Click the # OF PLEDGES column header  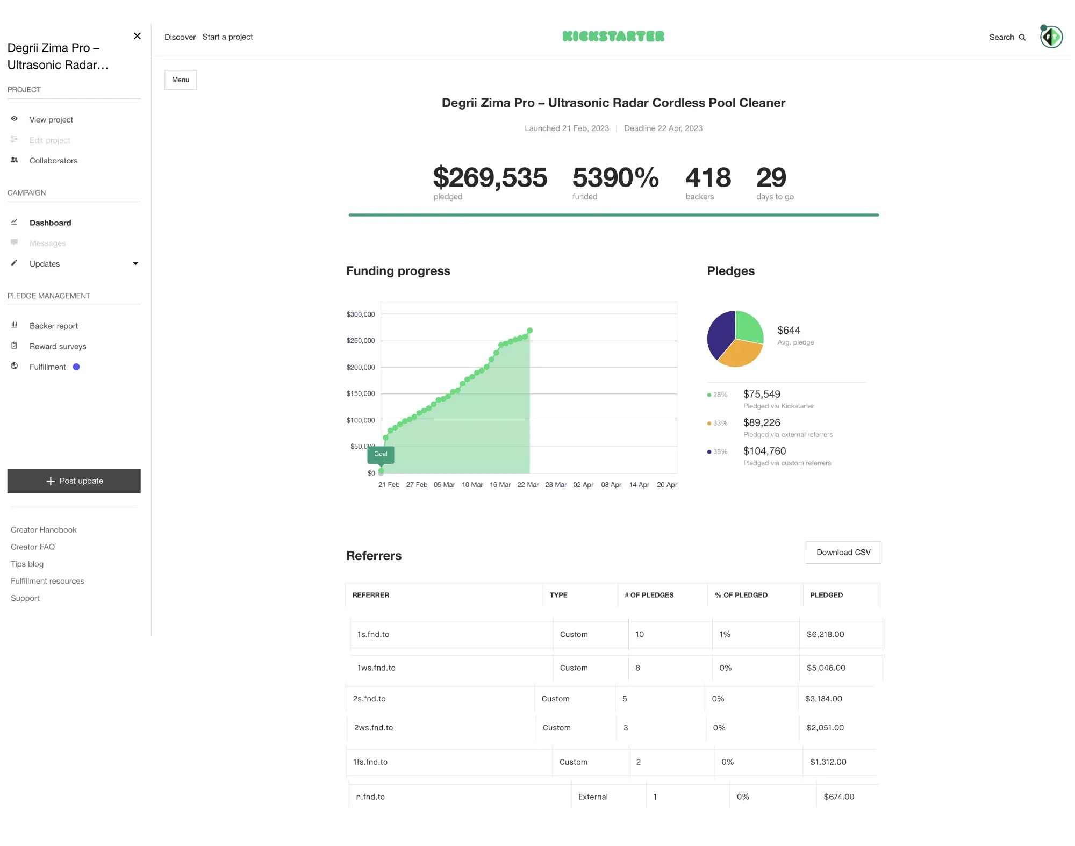pos(649,596)
